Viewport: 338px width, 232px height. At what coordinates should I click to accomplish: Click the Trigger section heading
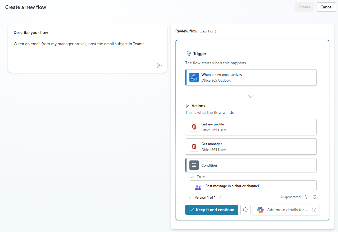point(200,54)
